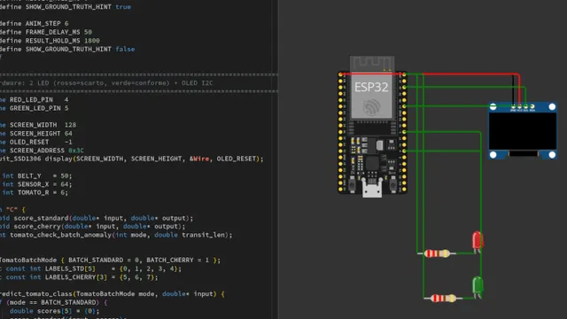This screenshot has width=567, height=319.
Task: Click the 'RESULT_HOLD_MS 1800' define line
Action: coord(50,41)
